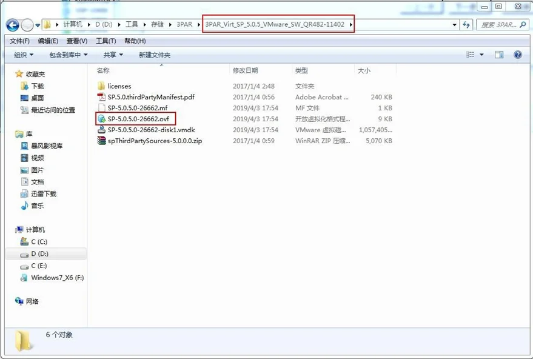Open 最近访问的位置 in the sidebar

pyautogui.click(x=53, y=110)
